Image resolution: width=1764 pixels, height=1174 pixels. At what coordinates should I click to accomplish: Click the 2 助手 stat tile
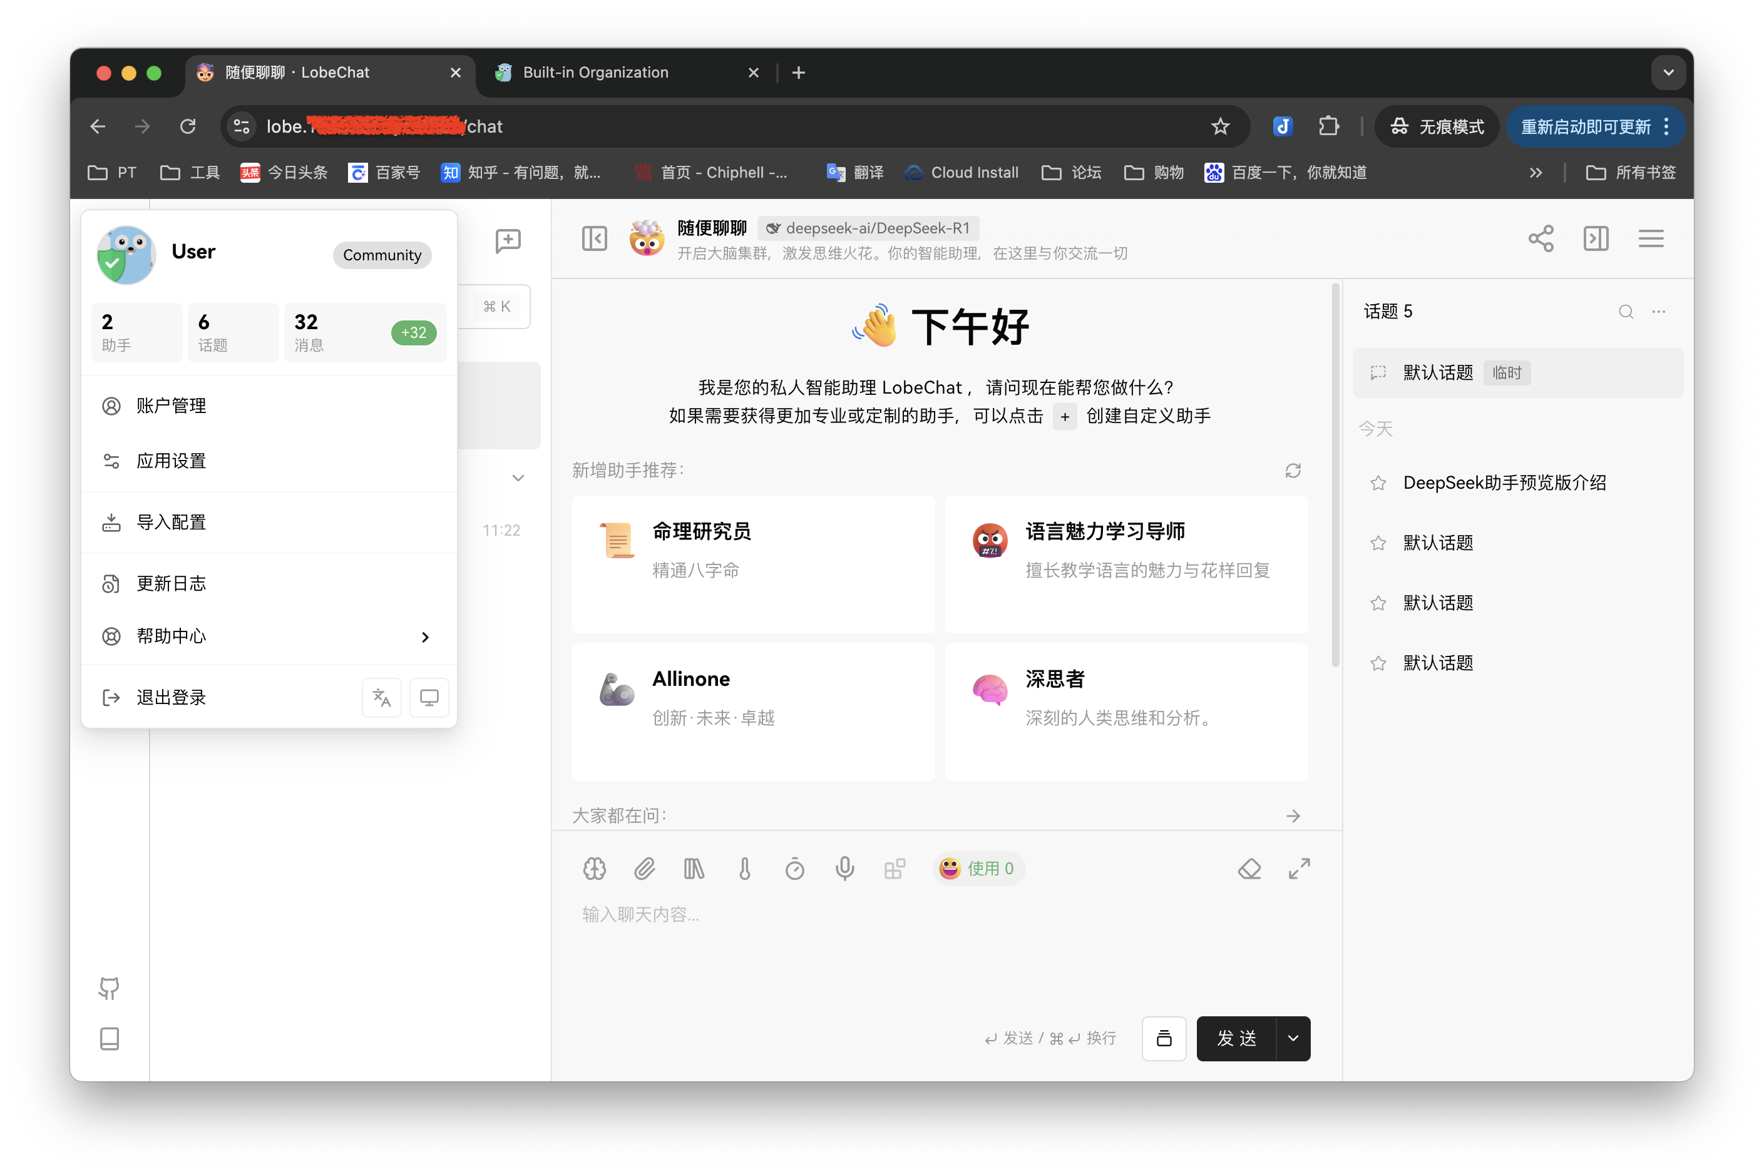[136, 332]
